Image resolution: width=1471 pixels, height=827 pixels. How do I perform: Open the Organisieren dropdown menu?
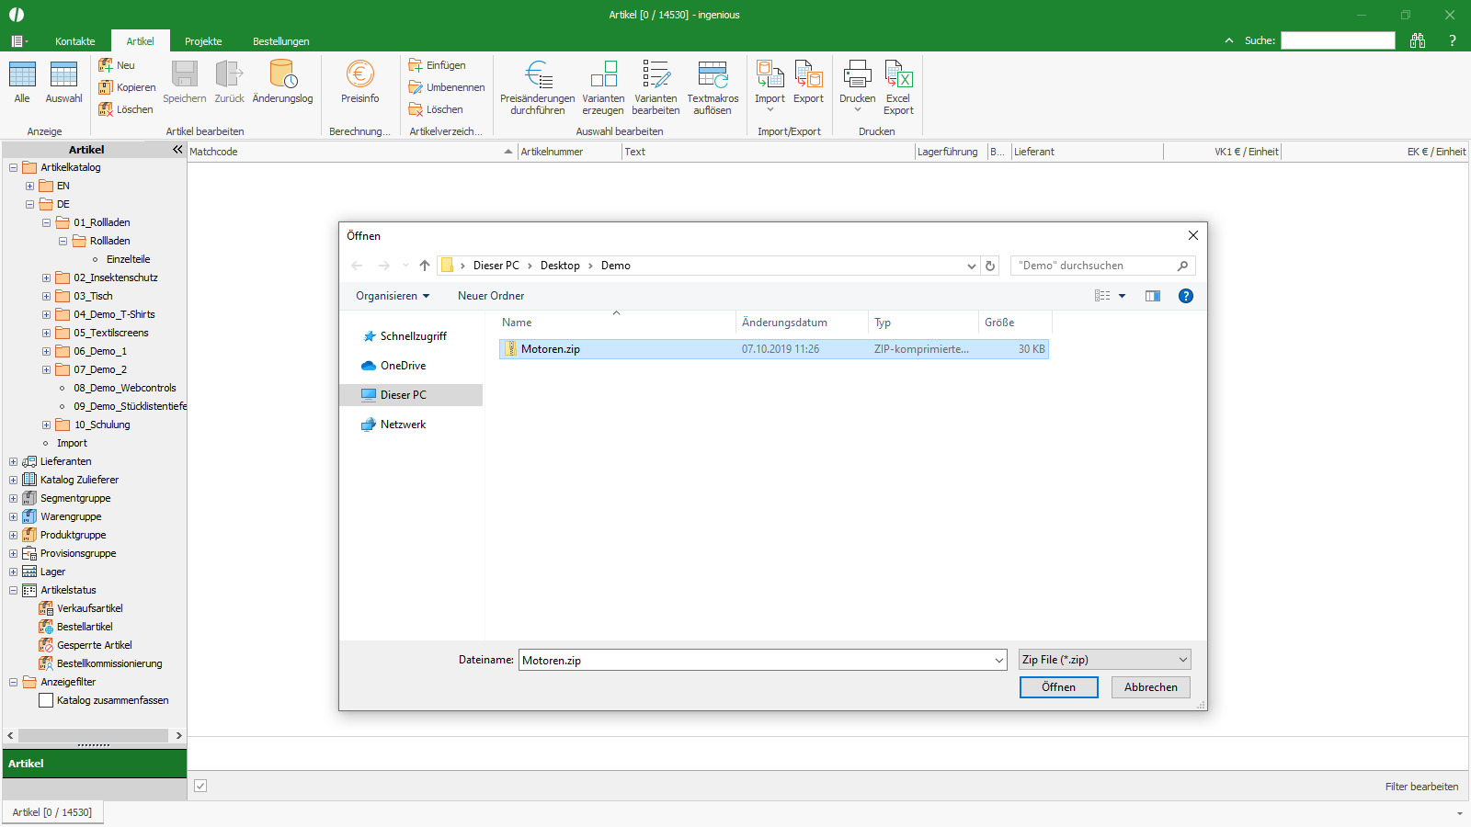pos(393,296)
